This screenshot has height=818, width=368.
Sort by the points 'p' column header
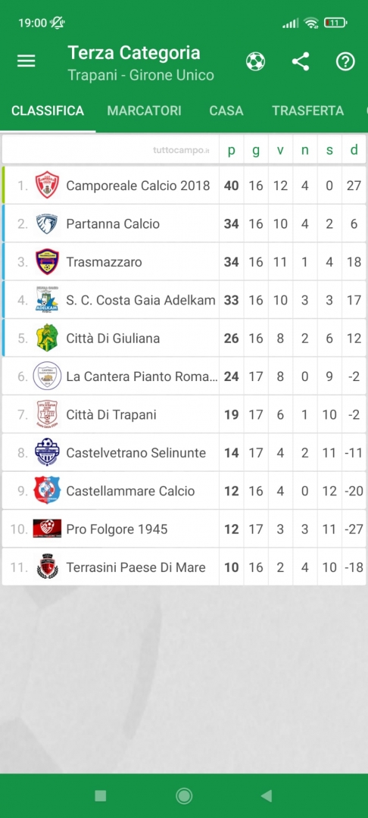point(232,150)
